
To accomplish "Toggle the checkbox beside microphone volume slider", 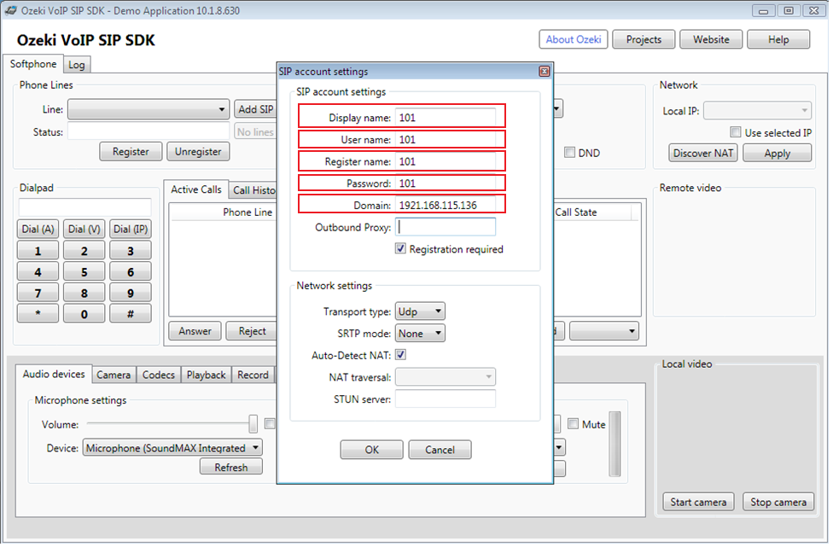I will (271, 425).
